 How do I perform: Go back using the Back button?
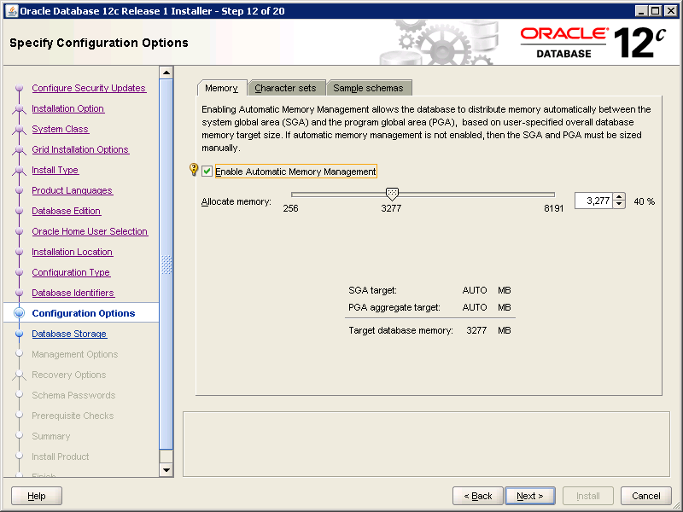(477, 496)
